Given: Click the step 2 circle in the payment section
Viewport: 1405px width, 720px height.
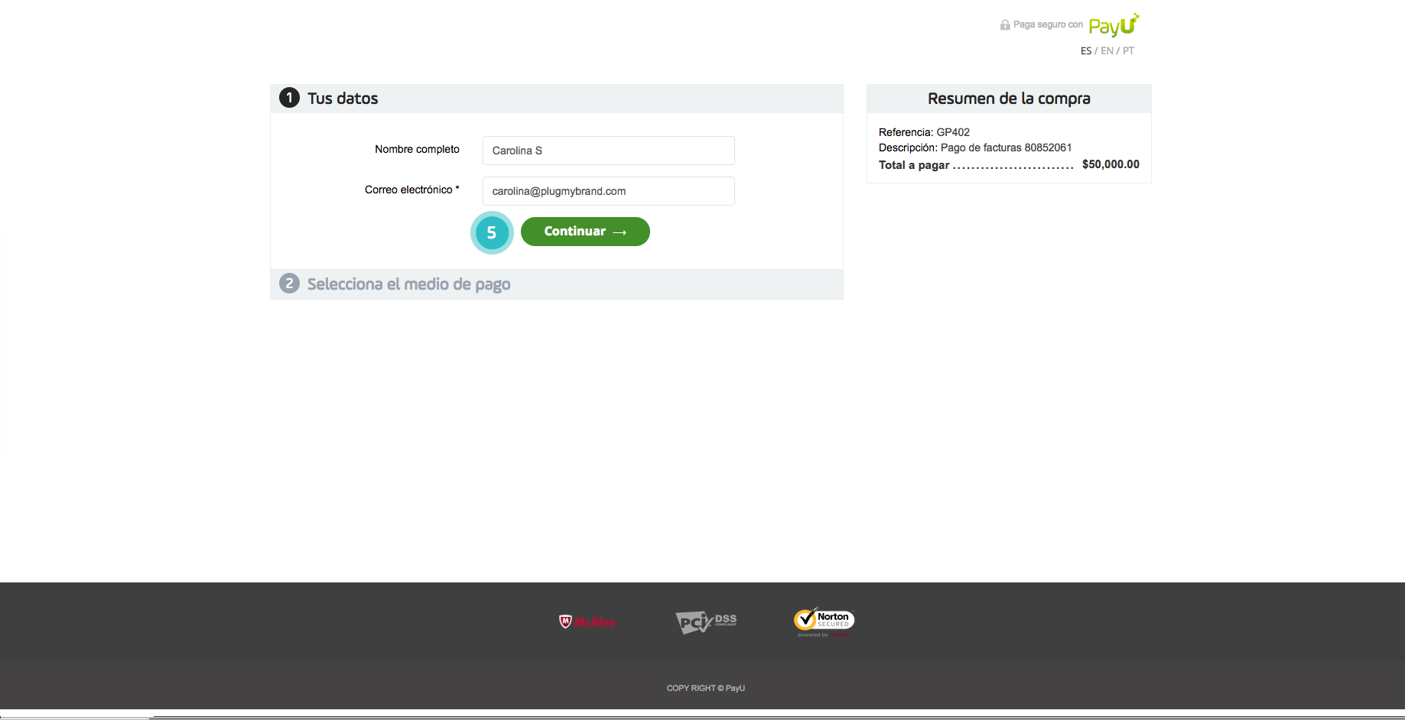Looking at the screenshot, I should pyautogui.click(x=289, y=284).
